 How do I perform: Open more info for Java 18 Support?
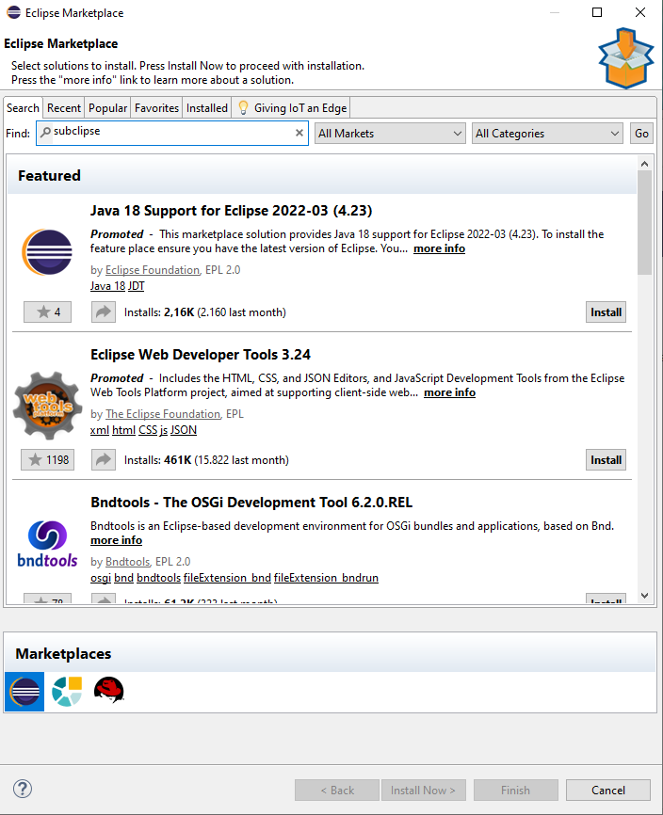tap(439, 248)
